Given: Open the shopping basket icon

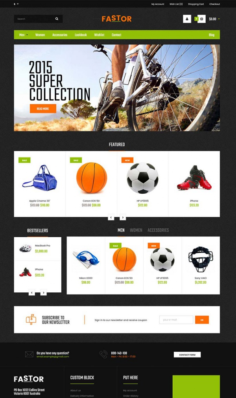Looking at the screenshot, I should pos(201,19).
